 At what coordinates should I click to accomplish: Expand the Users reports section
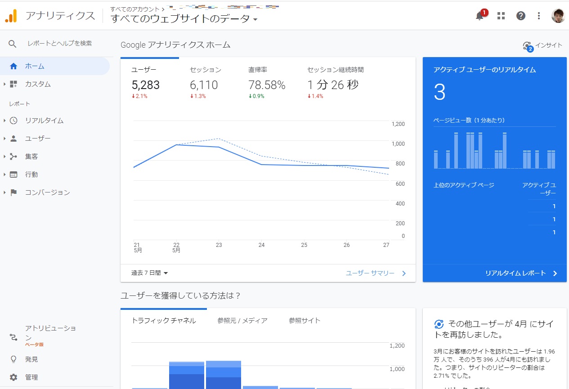[x=4, y=139]
